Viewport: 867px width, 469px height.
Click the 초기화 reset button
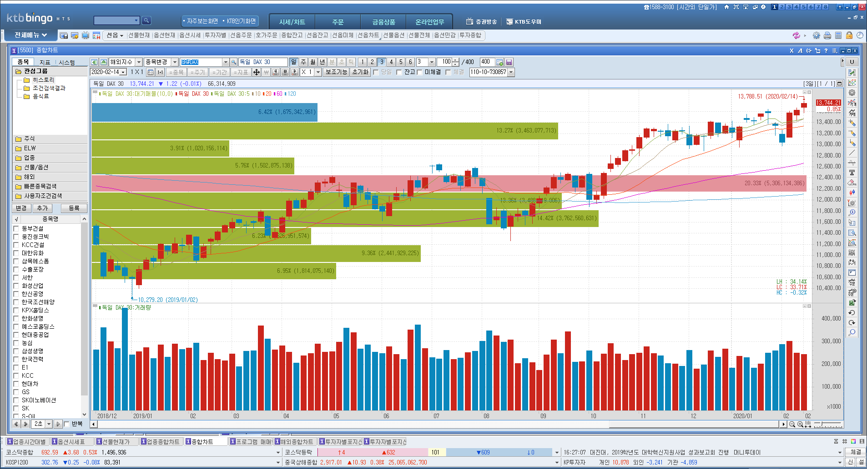pyautogui.click(x=360, y=72)
